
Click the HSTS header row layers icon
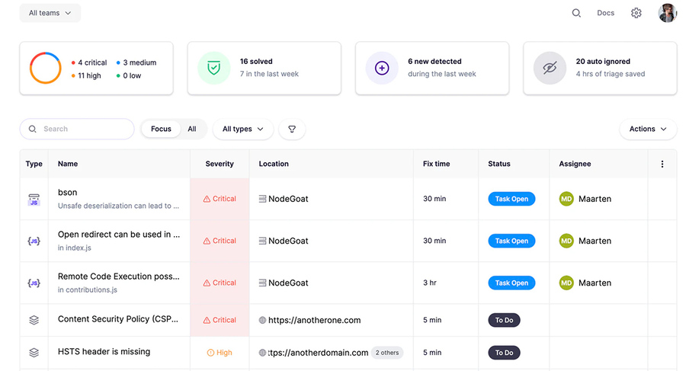34,353
